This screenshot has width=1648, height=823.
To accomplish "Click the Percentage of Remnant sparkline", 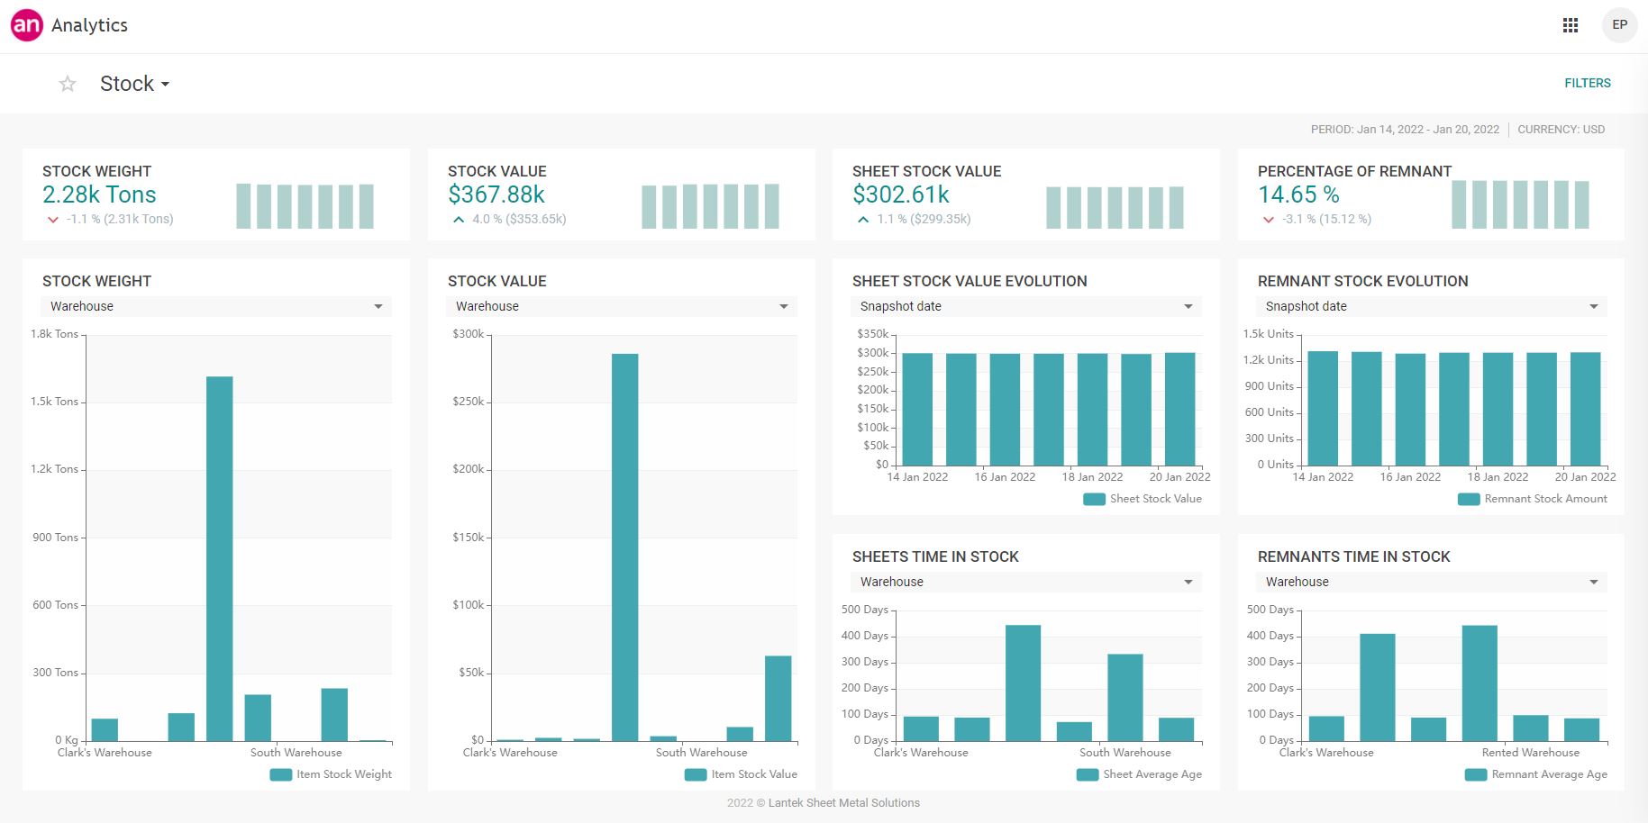I will (1520, 205).
